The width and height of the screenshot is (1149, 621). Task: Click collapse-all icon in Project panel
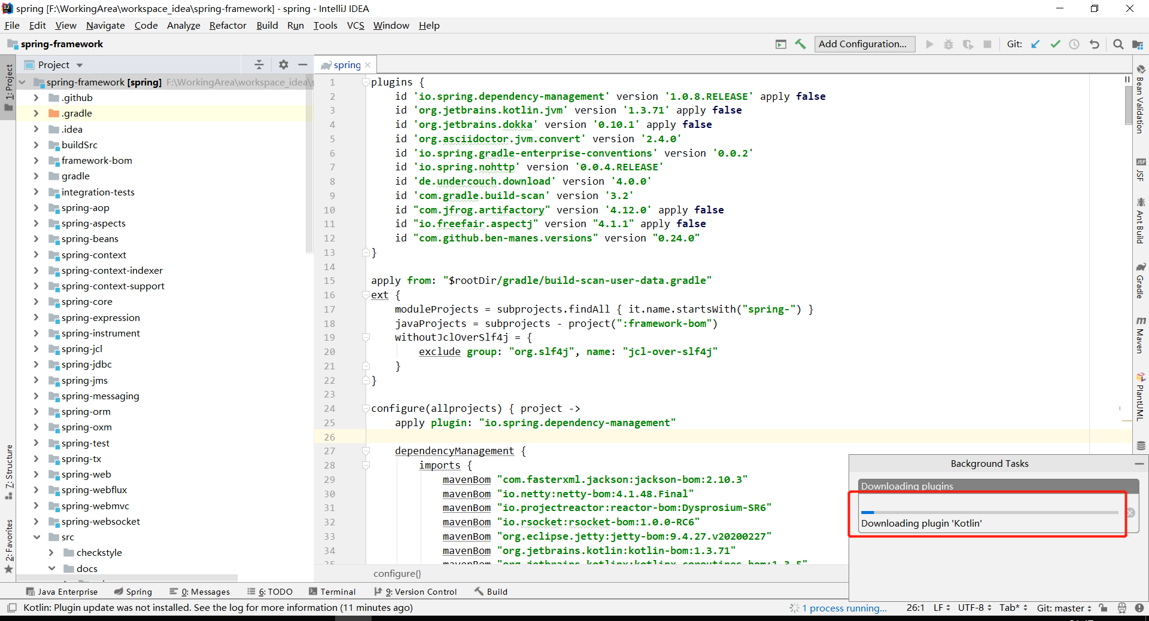pos(259,65)
